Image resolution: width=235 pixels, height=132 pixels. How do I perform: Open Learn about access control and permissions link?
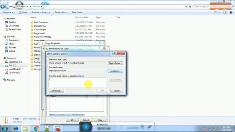[x=67, y=114]
